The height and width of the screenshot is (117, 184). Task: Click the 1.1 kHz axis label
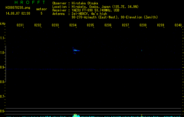click(x=2, y=38)
